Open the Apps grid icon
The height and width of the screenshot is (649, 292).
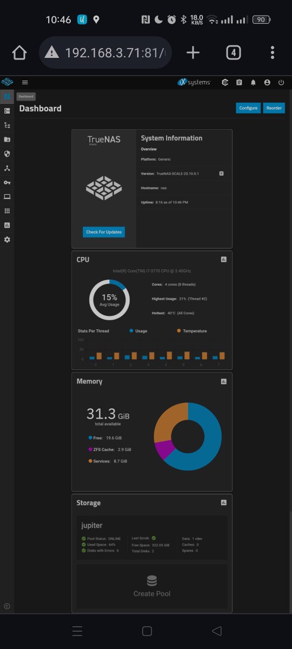[7, 211]
